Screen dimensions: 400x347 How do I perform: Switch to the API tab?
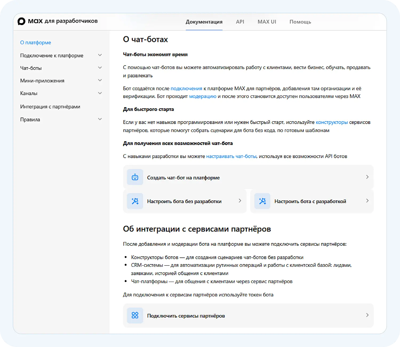(x=240, y=22)
